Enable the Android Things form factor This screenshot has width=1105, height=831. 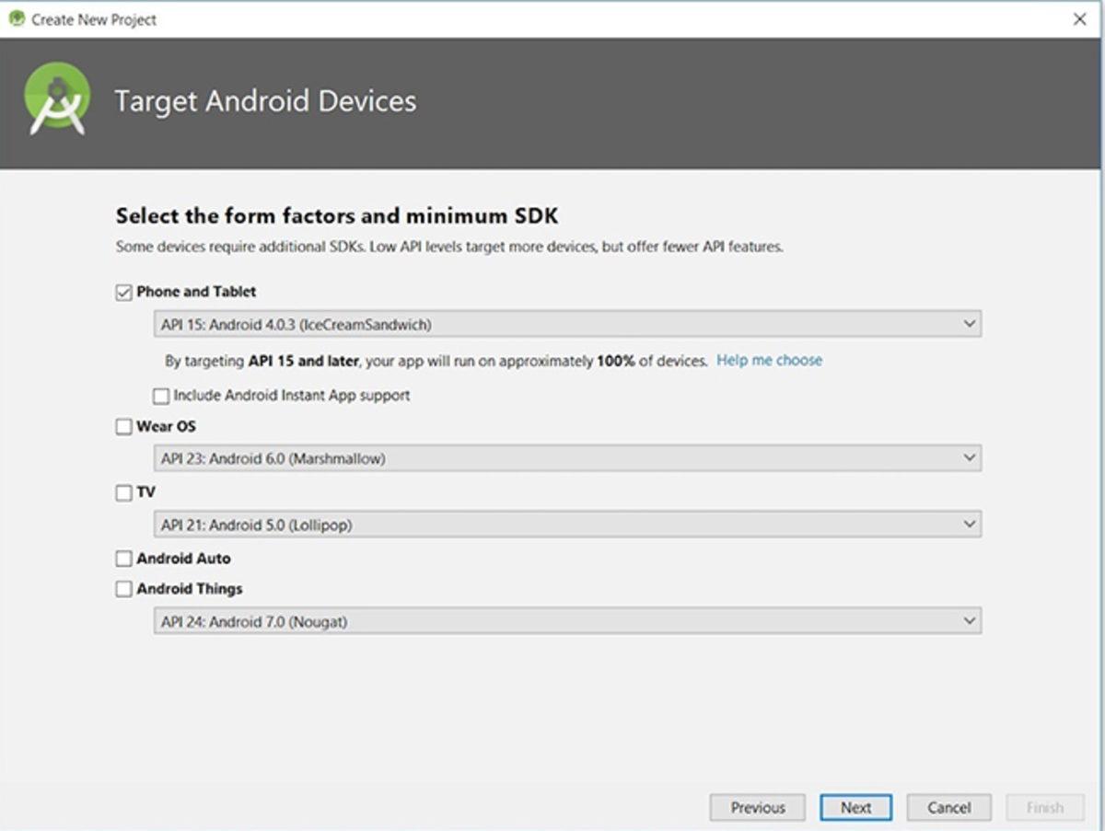tap(123, 588)
